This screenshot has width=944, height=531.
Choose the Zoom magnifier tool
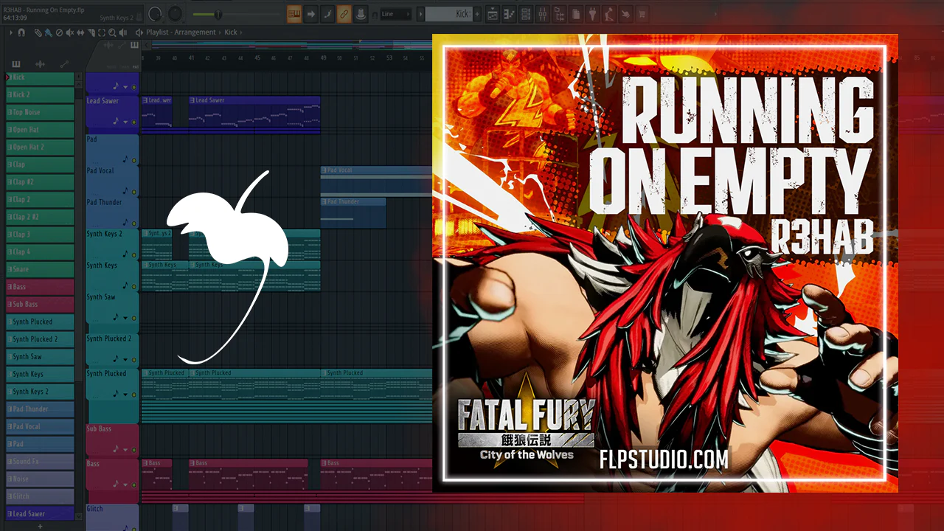(x=111, y=32)
